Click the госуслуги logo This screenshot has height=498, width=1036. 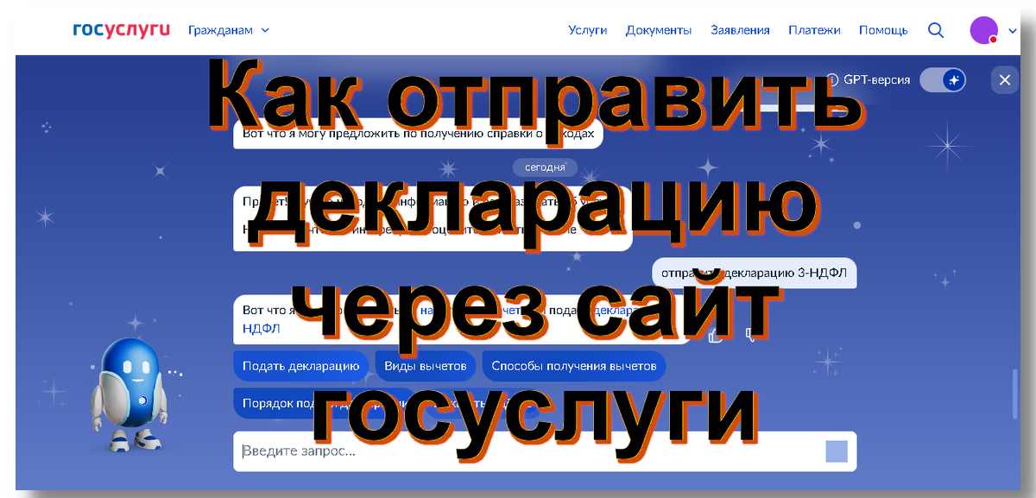coord(120,28)
